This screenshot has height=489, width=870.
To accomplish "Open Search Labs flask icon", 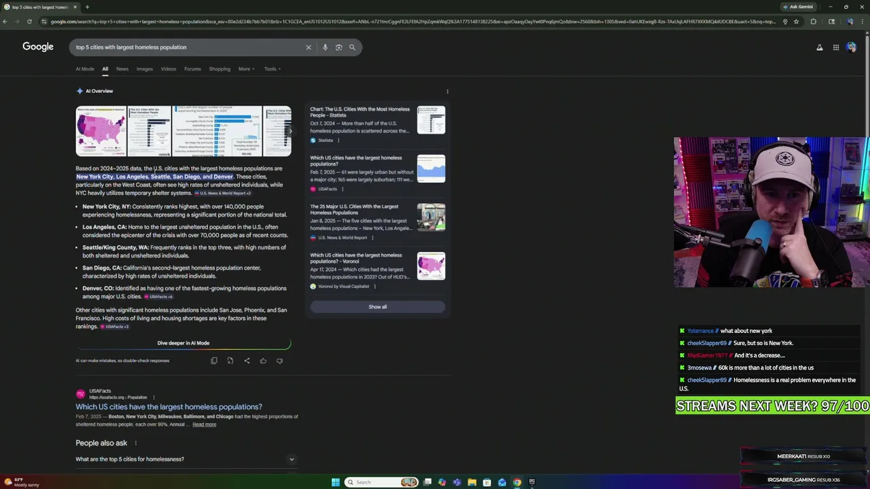I will pyautogui.click(x=819, y=48).
